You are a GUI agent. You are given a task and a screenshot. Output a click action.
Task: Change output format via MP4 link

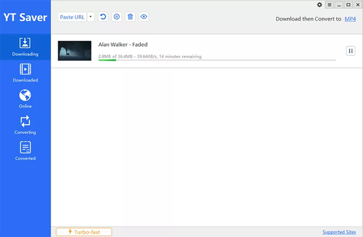[x=350, y=19]
